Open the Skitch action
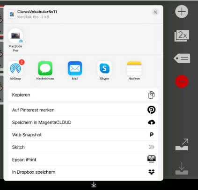This screenshot has width=198, height=190. 83,147
